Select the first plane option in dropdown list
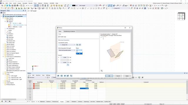This screenshot has height=105, width=188. [79, 52]
